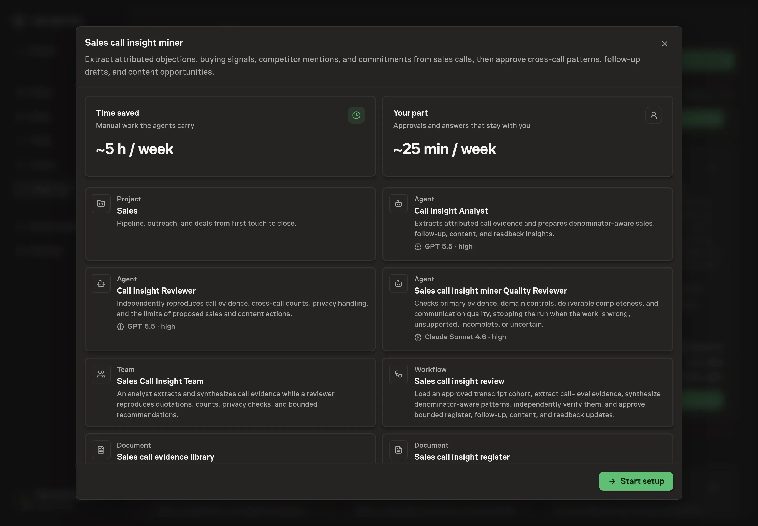
Task: Click the people icon beside Sales Call Insight Team
Action: click(101, 374)
